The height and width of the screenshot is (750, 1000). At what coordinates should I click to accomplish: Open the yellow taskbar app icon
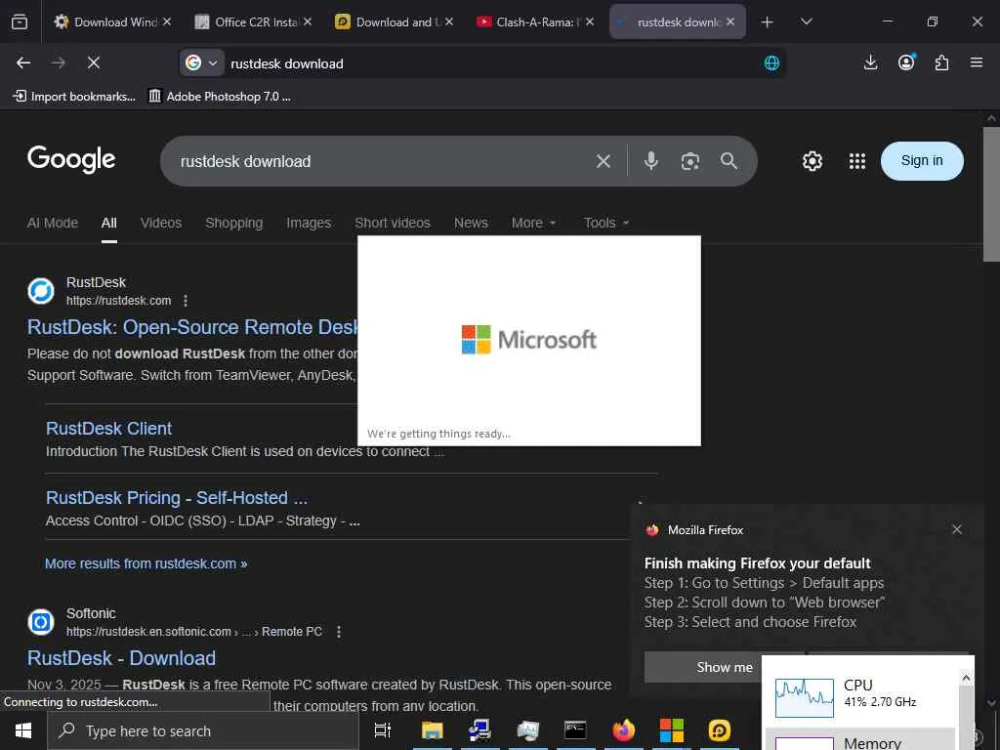point(720,730)
